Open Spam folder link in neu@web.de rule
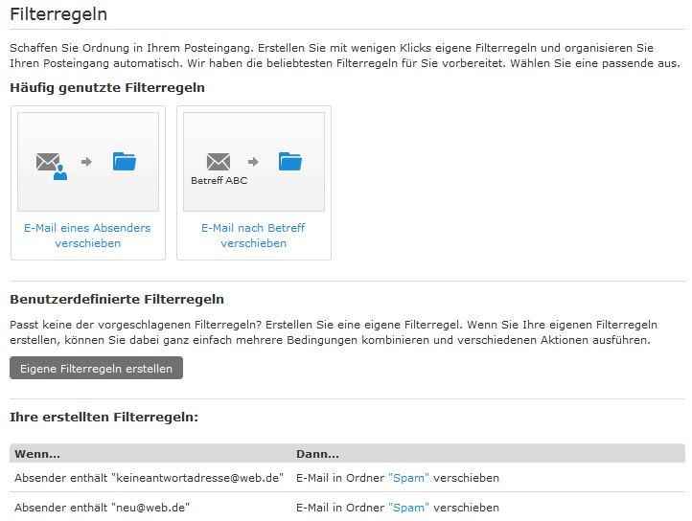The image size is (692, 521). pos(408,508)
